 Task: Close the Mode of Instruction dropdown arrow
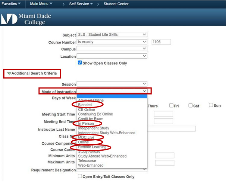point(144,91)
